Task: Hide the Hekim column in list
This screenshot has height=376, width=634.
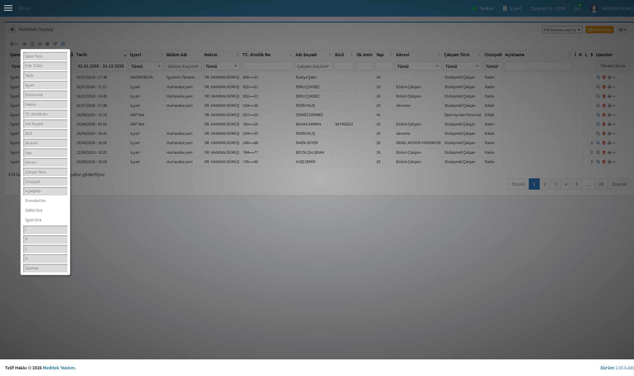Action: coord(45,104)
